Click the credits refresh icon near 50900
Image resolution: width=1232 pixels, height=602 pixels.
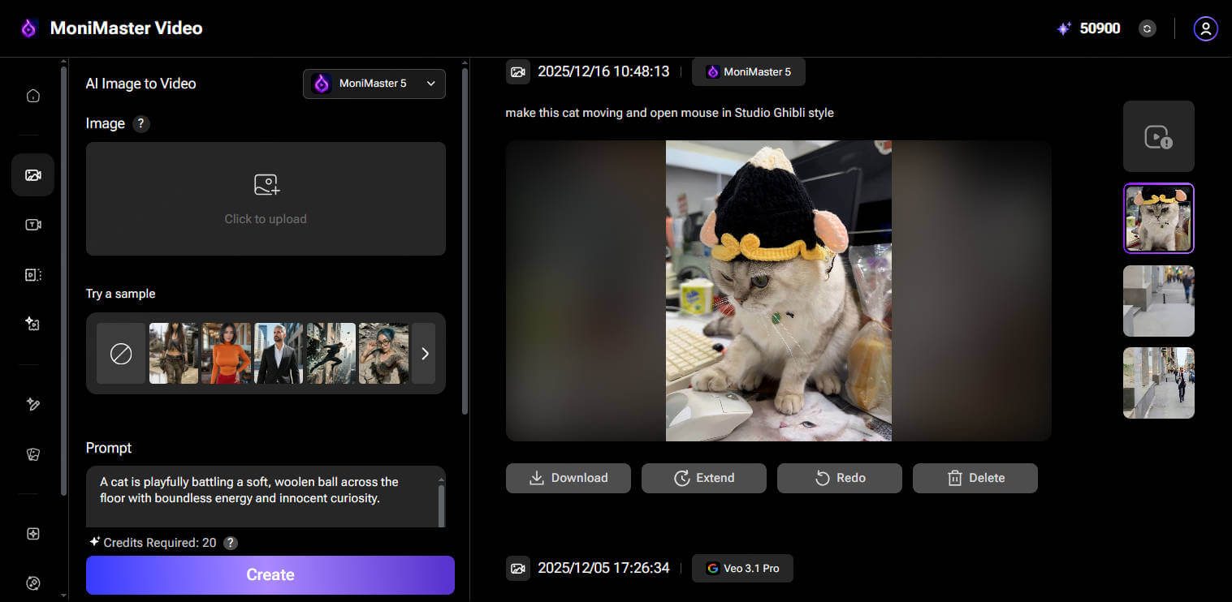[1147, 28]
